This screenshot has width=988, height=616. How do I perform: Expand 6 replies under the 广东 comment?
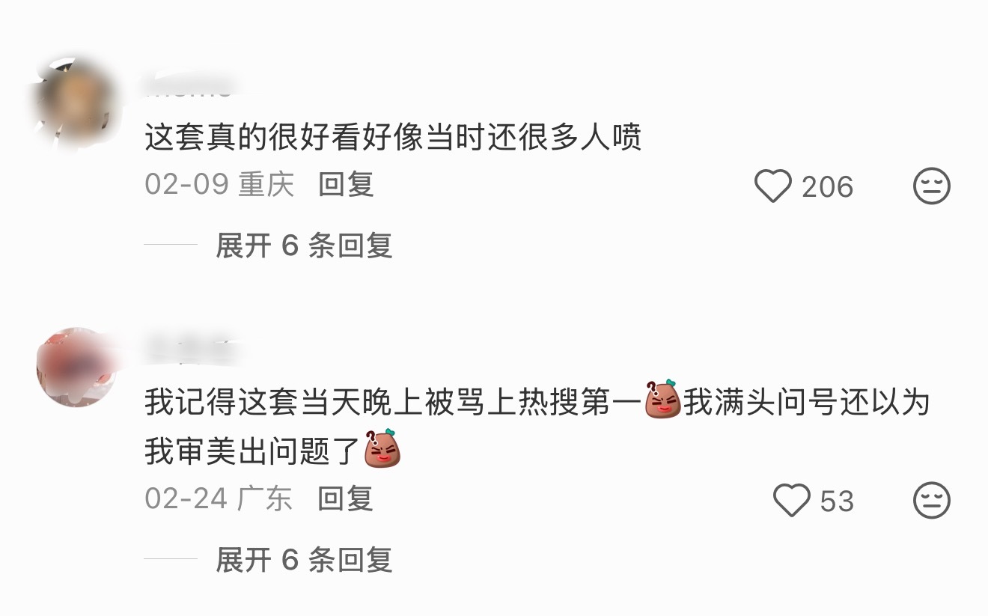304,560
